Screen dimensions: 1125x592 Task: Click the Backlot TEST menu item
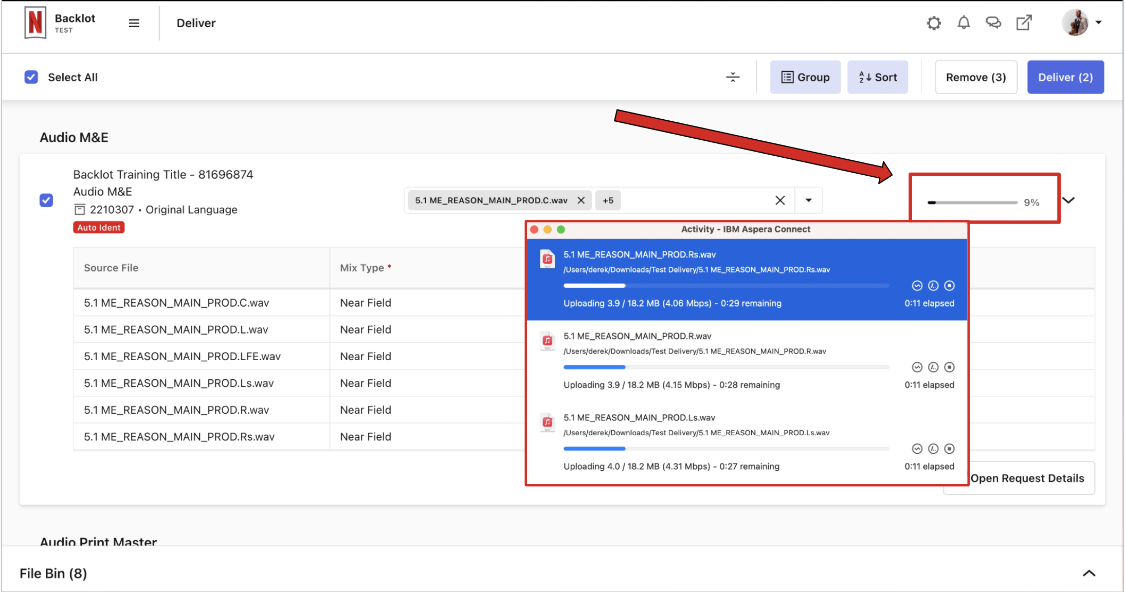(75, 22)
